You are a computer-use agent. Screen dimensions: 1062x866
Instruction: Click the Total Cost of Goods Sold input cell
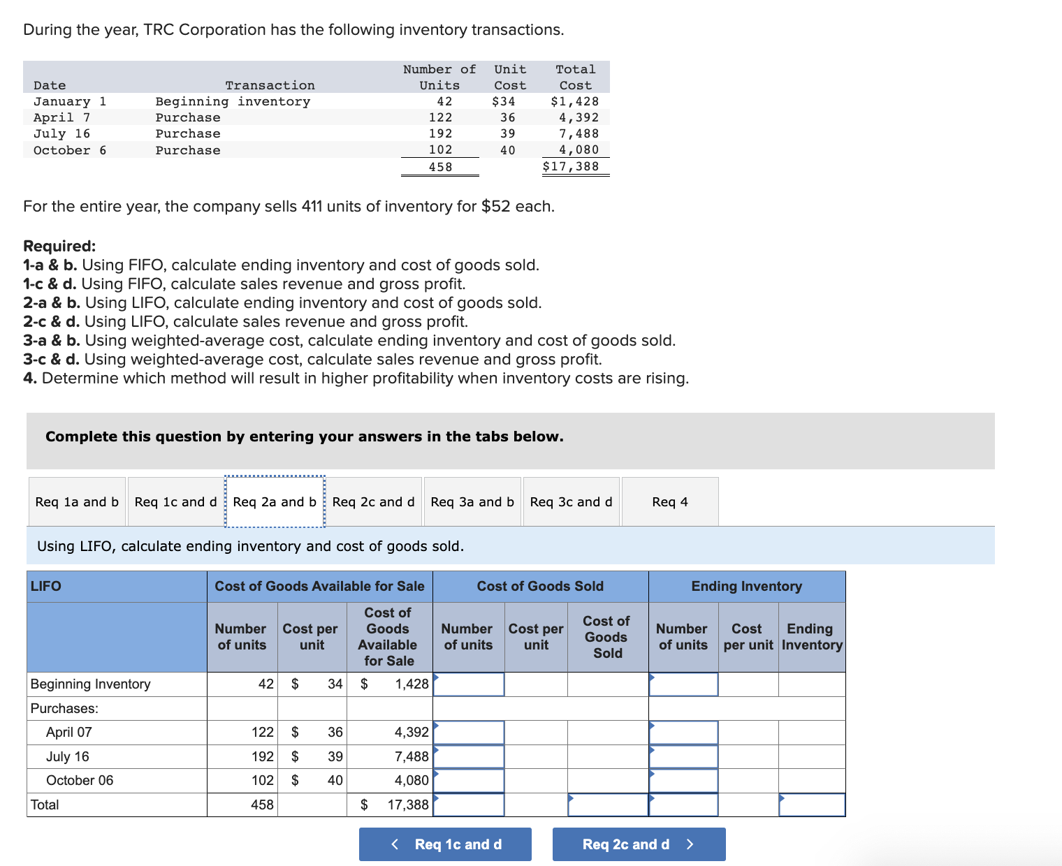pyautogui.click(x=607, y=804)
